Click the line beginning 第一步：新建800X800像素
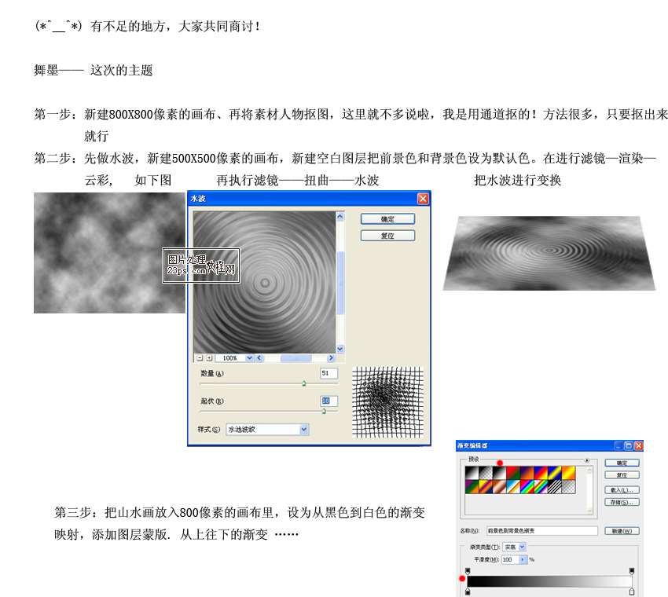Image resolution: width=668 pixels, height=597 pixels. coord(351,114)
